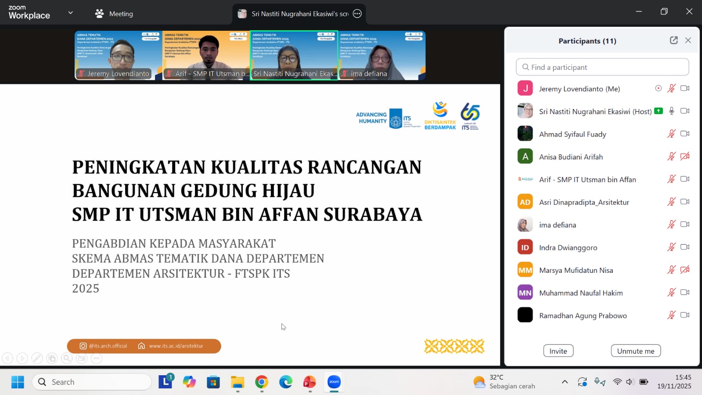Click green sharing icon next to host
The width and height of the screenshot is (702, 395).
(x=658, y=111)
